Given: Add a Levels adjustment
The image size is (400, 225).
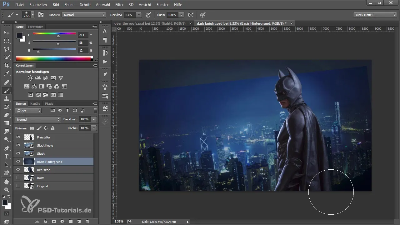Looking at the screenshot, I should (x=38, y=78).
